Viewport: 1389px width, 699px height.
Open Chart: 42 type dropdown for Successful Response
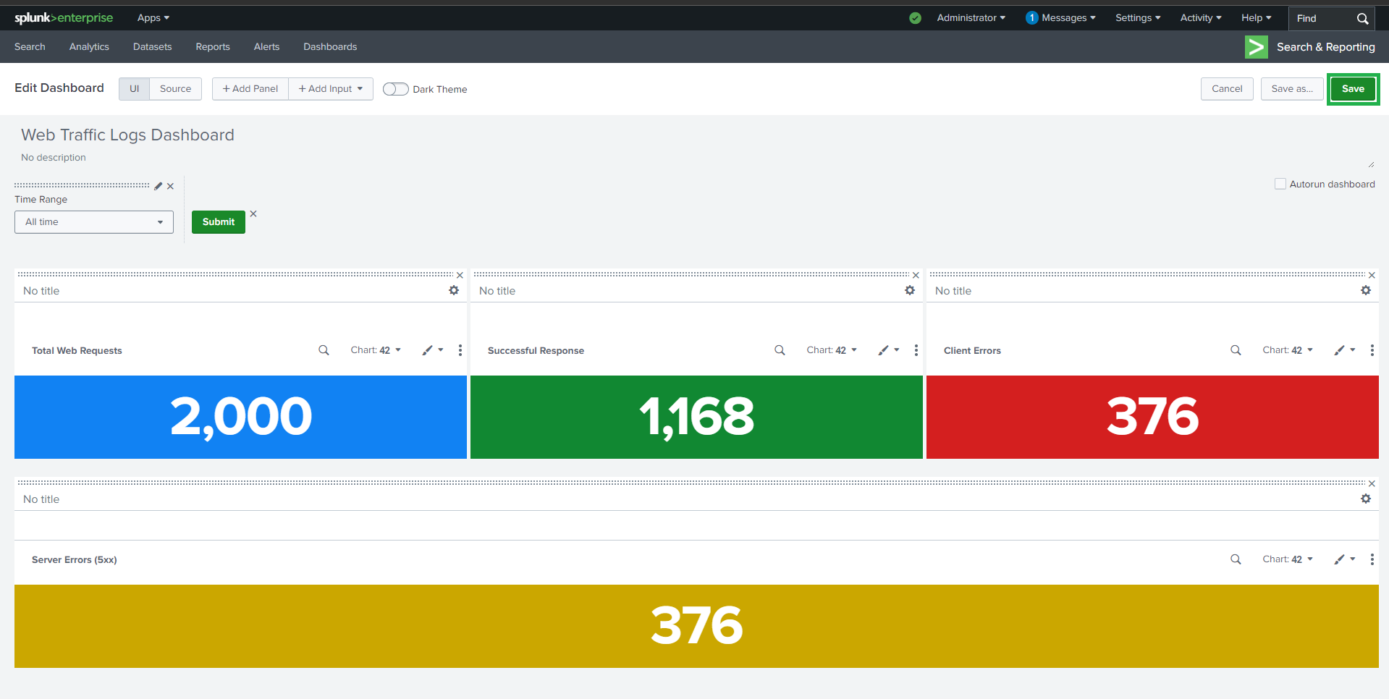832,350
